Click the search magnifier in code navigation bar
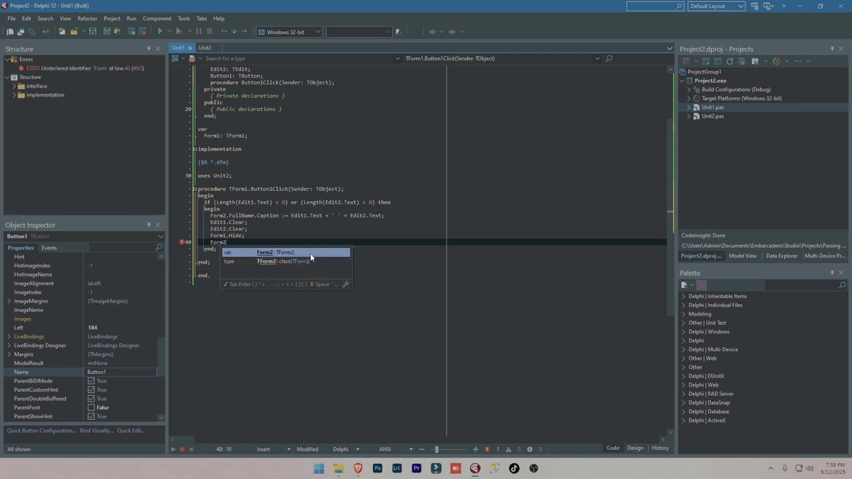The width and height of the screenshot is (852, 479). [608, 59]
